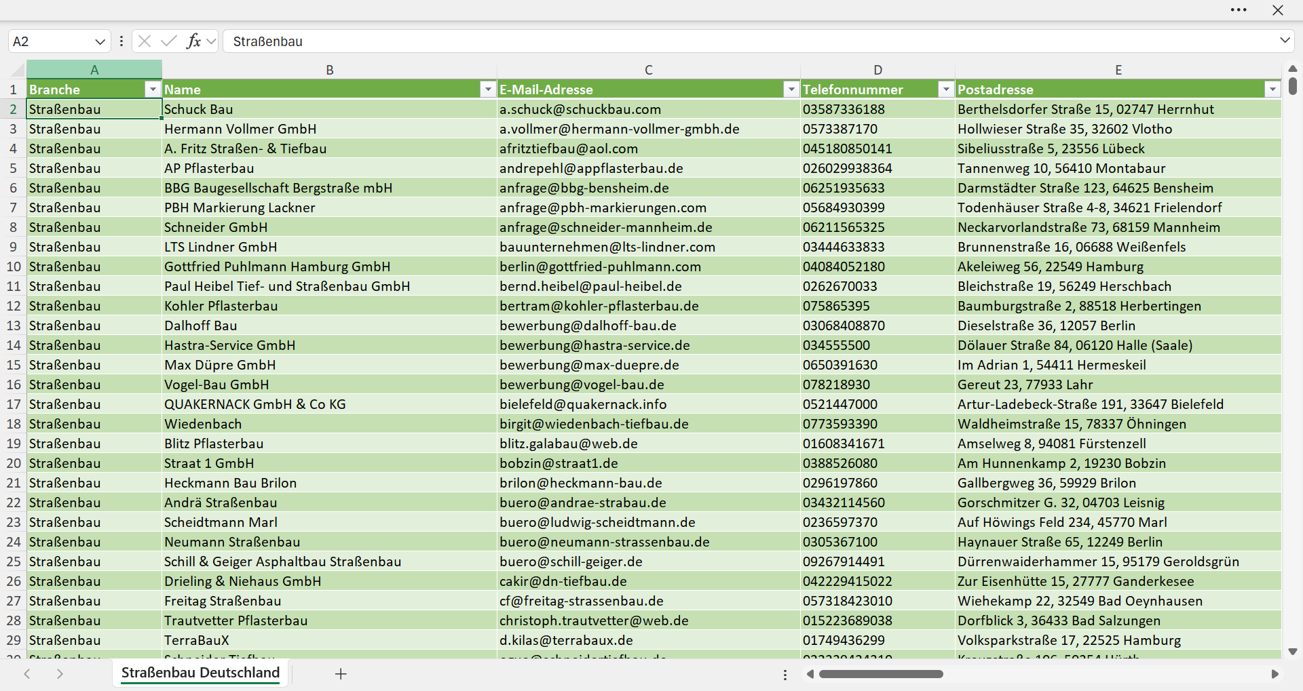The height and width of the screenshot is (691, 1303).
Task: Select email 'bewerbung@dalhoff-bau.de'
Action: click(649, 325)
